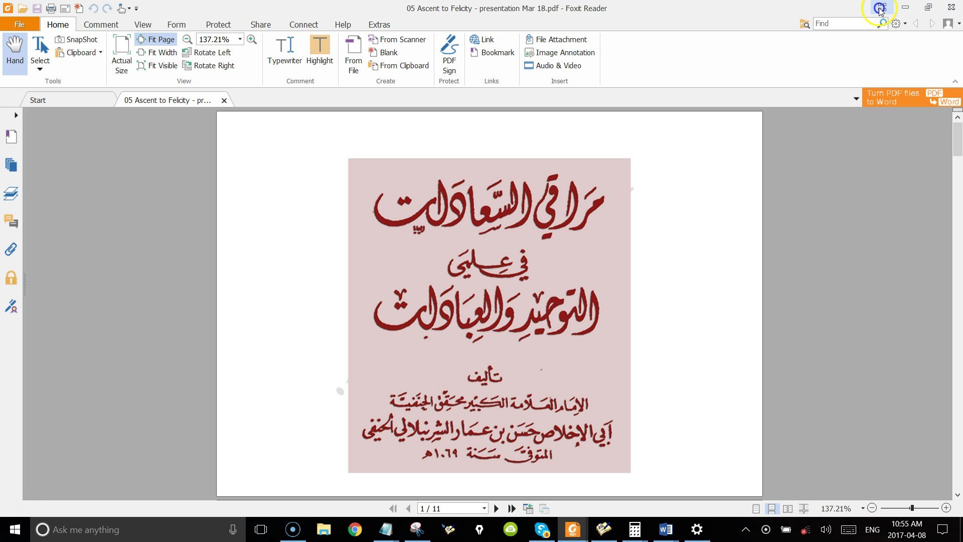Image resolution: width=963 pixels, height=542 pixels.
Task: Go to next page button
Action: (x=496, y=509)
